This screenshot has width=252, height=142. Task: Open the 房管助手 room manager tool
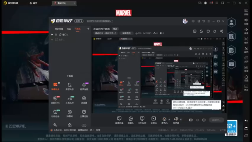point(70,86)
